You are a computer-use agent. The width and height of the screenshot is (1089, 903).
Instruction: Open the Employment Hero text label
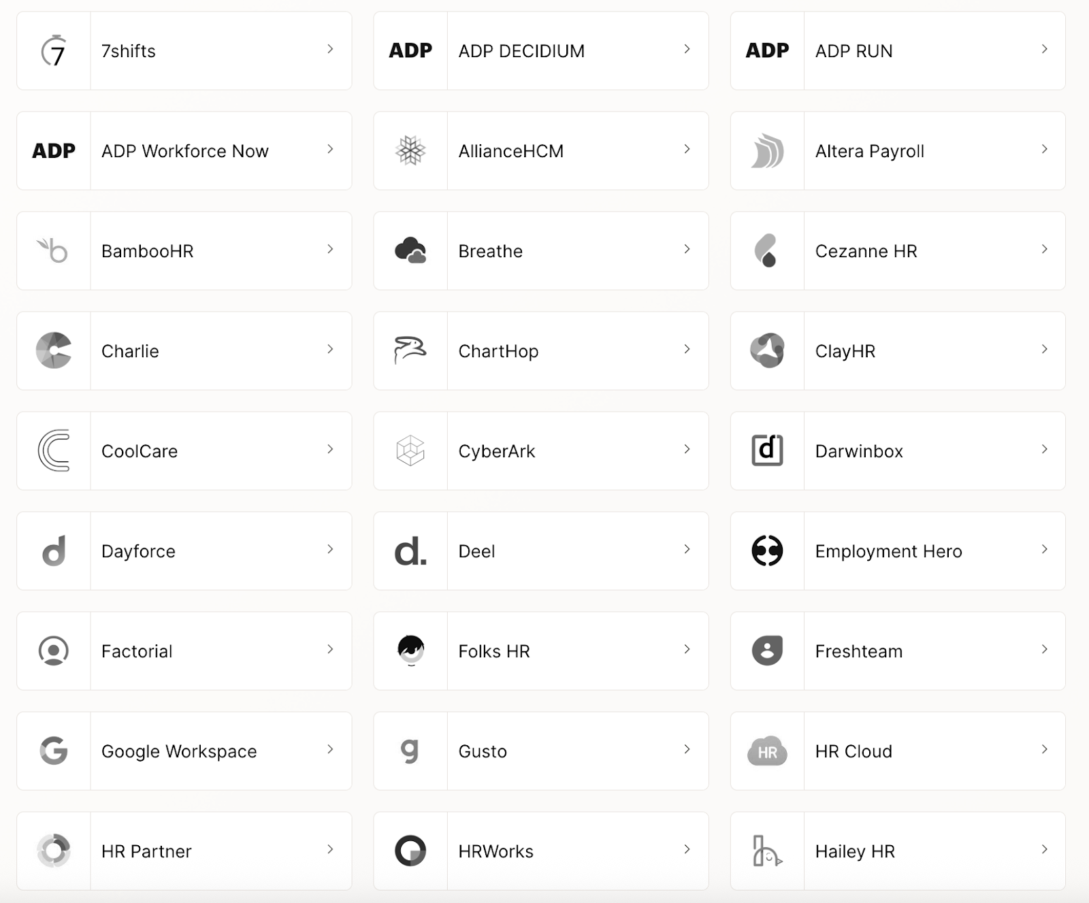pyautogui.click(x=889, y=551)
